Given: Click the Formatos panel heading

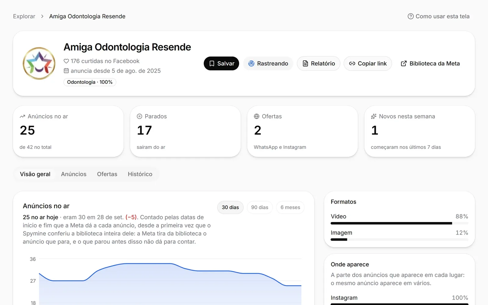Looking at the screenshot, I should click(343, 202).
